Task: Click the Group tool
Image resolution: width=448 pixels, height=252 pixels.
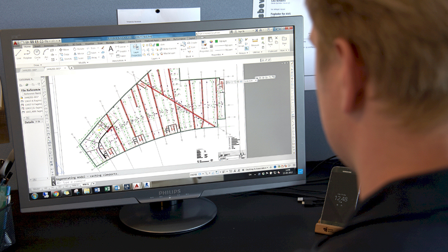Action: click(241, 43)
